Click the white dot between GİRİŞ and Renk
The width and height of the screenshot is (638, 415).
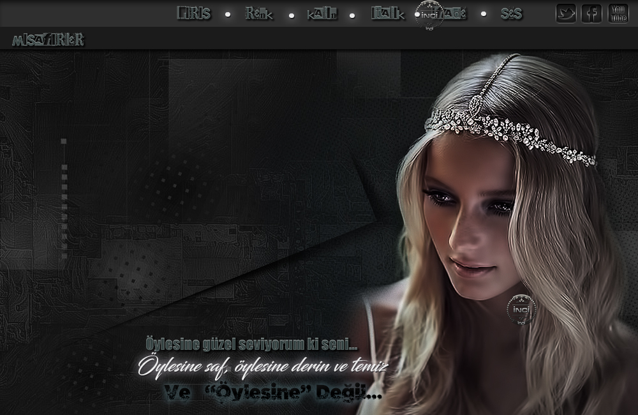point(228,14)
